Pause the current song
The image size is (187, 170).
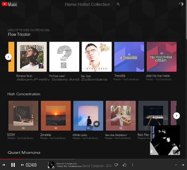coord(13,165)
